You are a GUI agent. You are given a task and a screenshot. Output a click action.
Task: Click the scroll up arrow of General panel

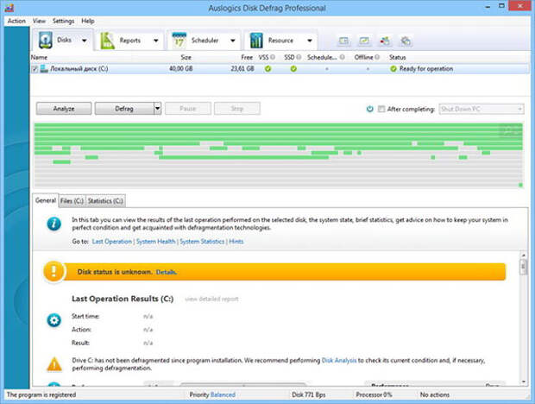[x=523, y=255]
